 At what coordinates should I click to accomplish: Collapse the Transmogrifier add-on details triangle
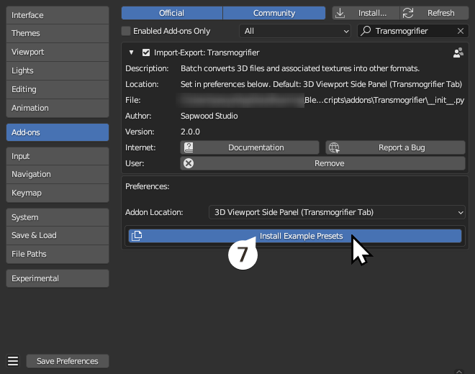point(131,53)
